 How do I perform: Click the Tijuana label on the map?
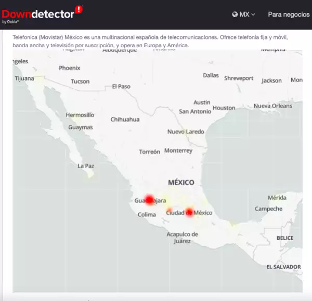24,79
